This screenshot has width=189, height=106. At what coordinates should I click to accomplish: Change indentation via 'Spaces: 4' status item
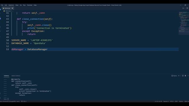pyautogui.click(x=166, y=101)
